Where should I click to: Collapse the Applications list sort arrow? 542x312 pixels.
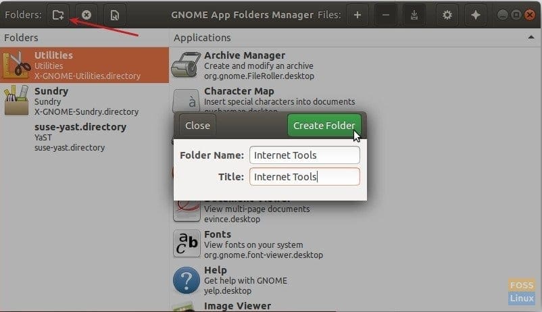point(531,37)
